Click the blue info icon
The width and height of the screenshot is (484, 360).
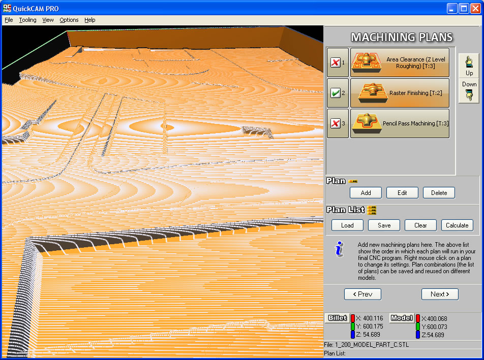click(339, 249)
